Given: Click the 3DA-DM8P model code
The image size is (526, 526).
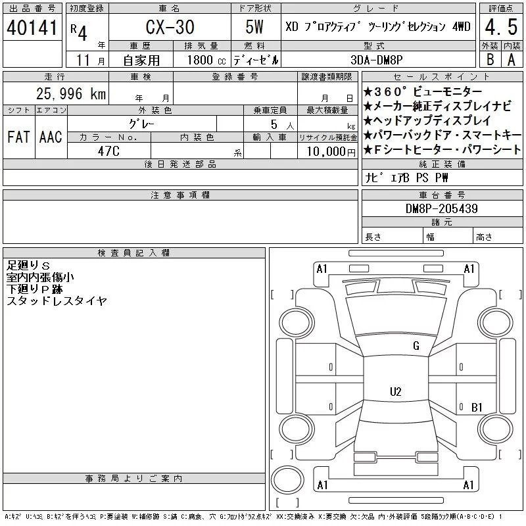Looking at the screenshot, I should (378, 59).
